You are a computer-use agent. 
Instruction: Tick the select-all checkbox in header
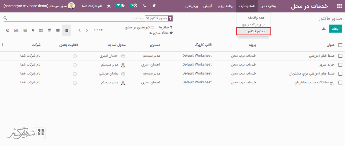tap(340, 45)
